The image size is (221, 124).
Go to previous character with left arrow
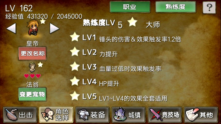(11, 28)
